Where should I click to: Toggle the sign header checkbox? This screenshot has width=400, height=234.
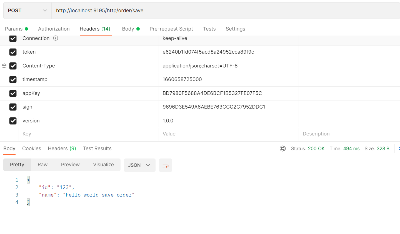point(13,107)
